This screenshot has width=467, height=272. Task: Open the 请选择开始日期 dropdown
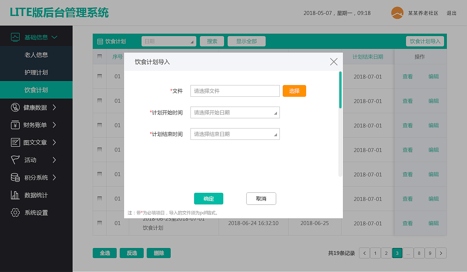[x=235, y=112]
